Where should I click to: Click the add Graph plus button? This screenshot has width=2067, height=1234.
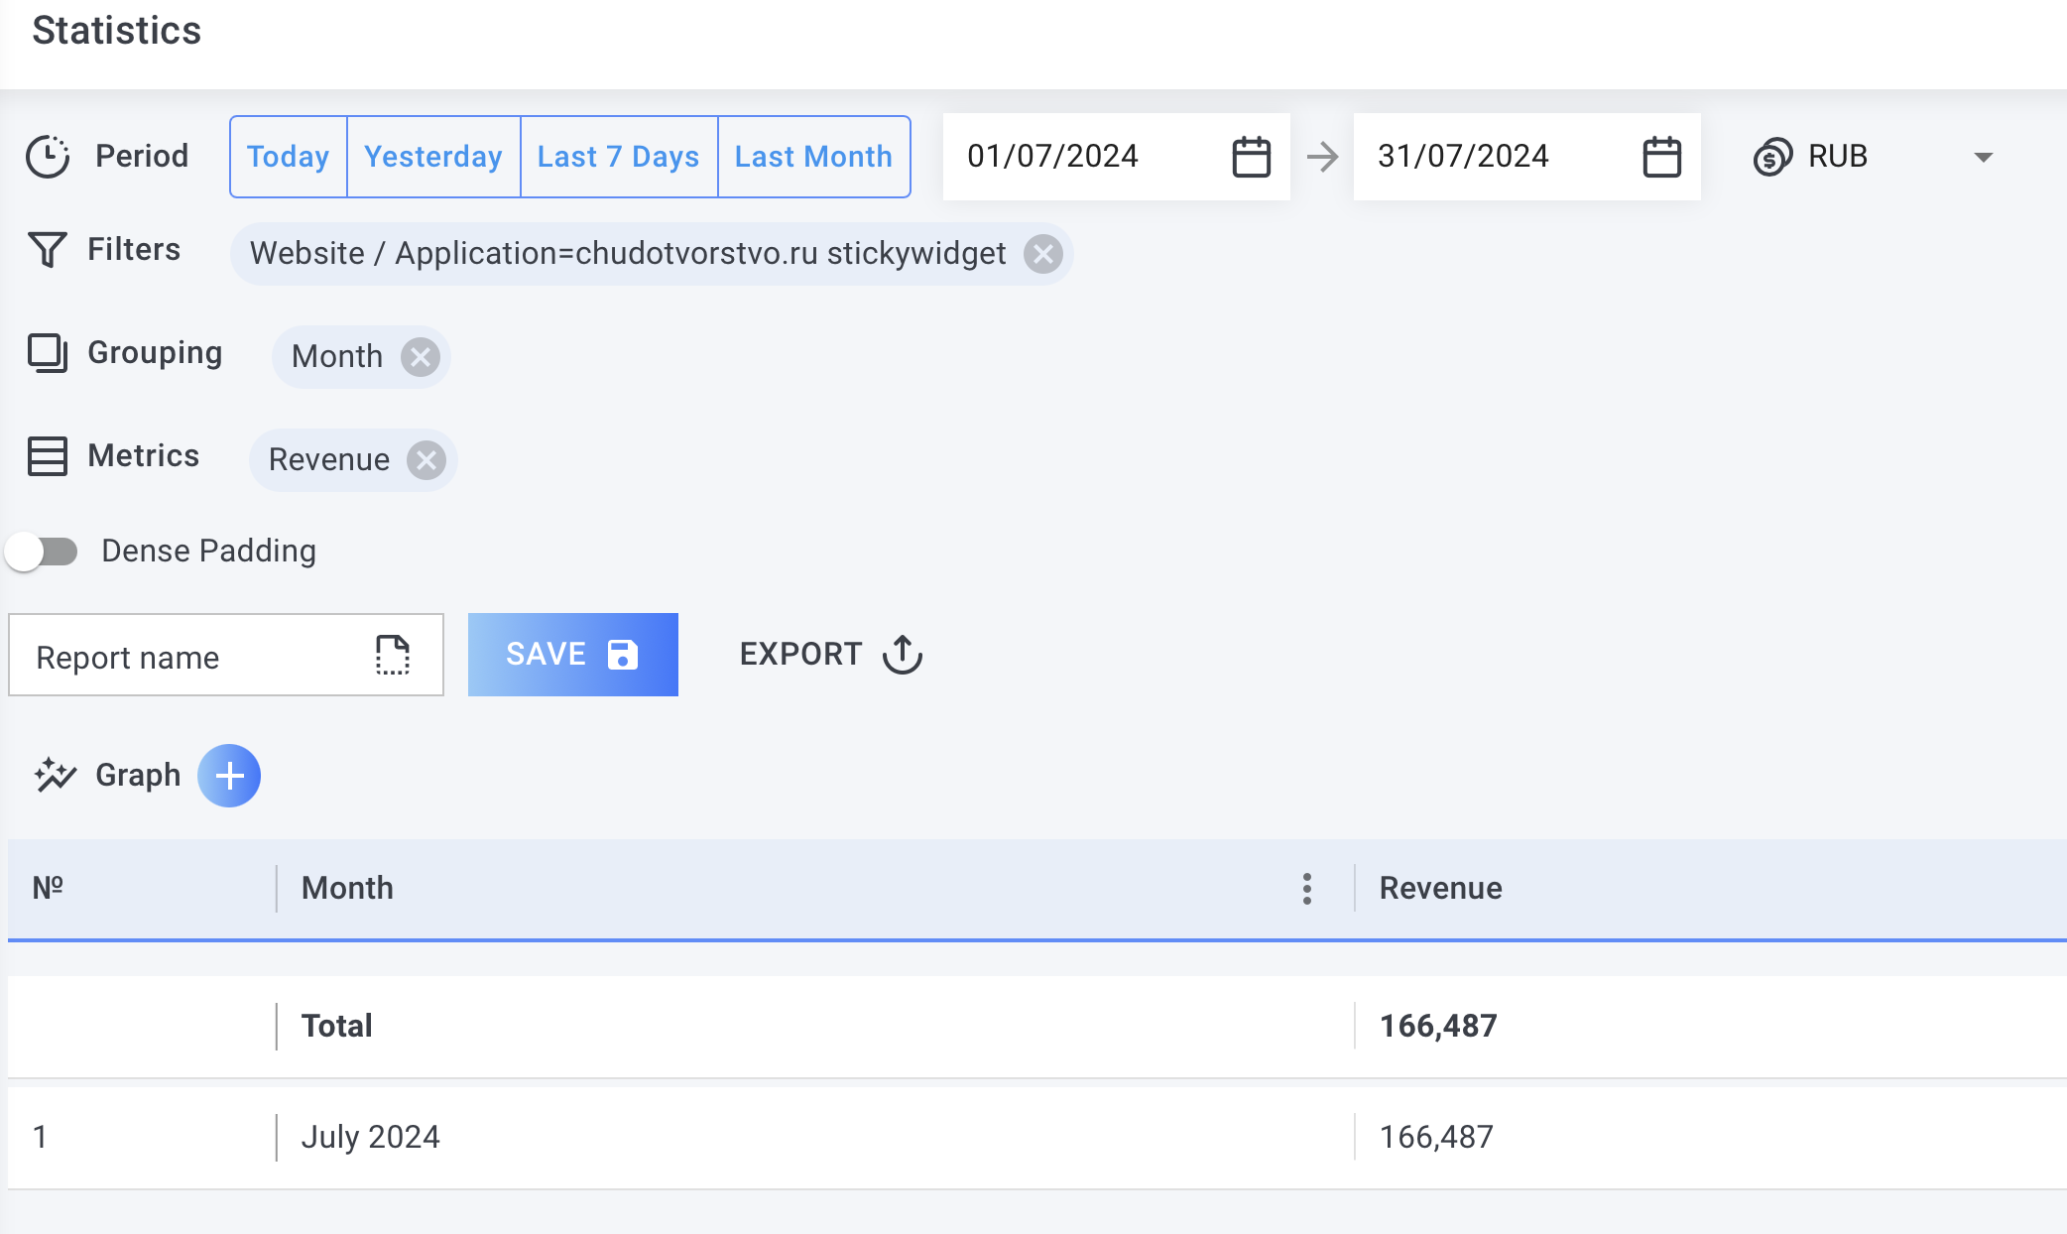(x=229, y=776)
